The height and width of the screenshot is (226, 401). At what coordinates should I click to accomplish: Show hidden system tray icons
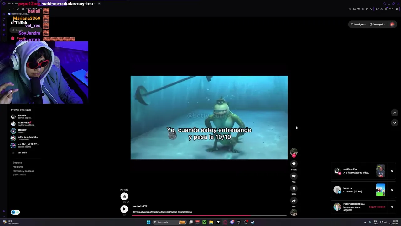click(365, 222)
